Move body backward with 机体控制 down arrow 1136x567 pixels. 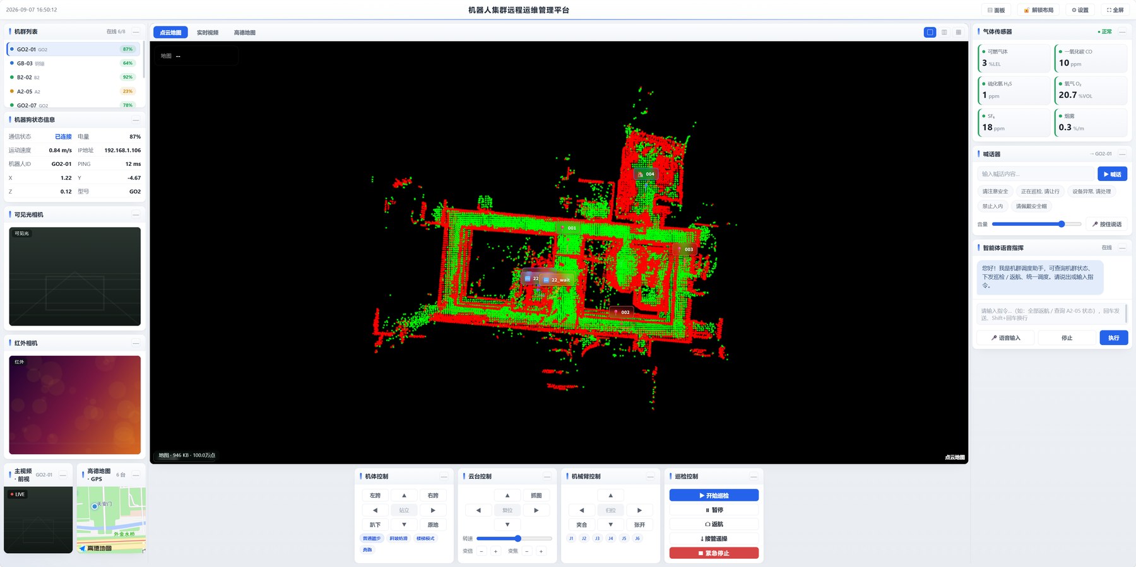pyautogui.click(x=404, y=525)
